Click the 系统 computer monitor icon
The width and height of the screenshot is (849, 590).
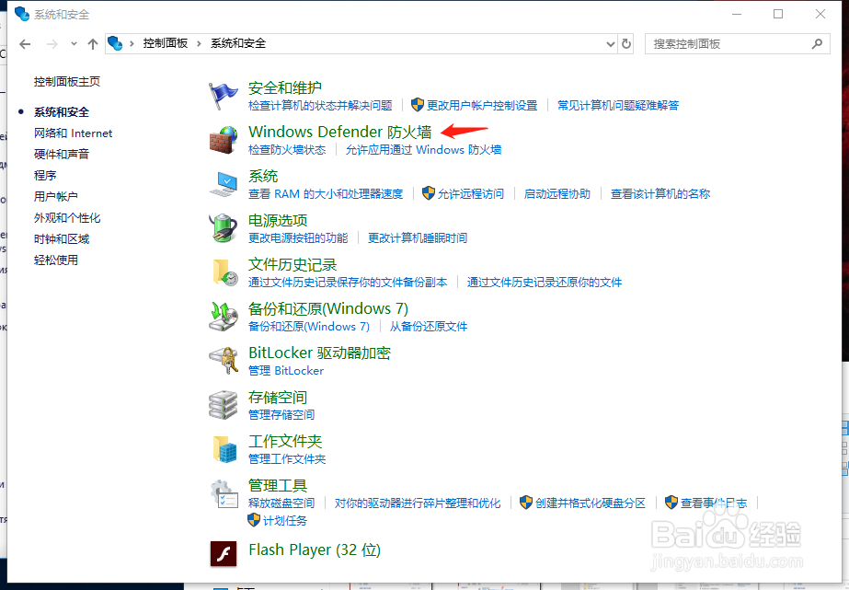[224, 184]
